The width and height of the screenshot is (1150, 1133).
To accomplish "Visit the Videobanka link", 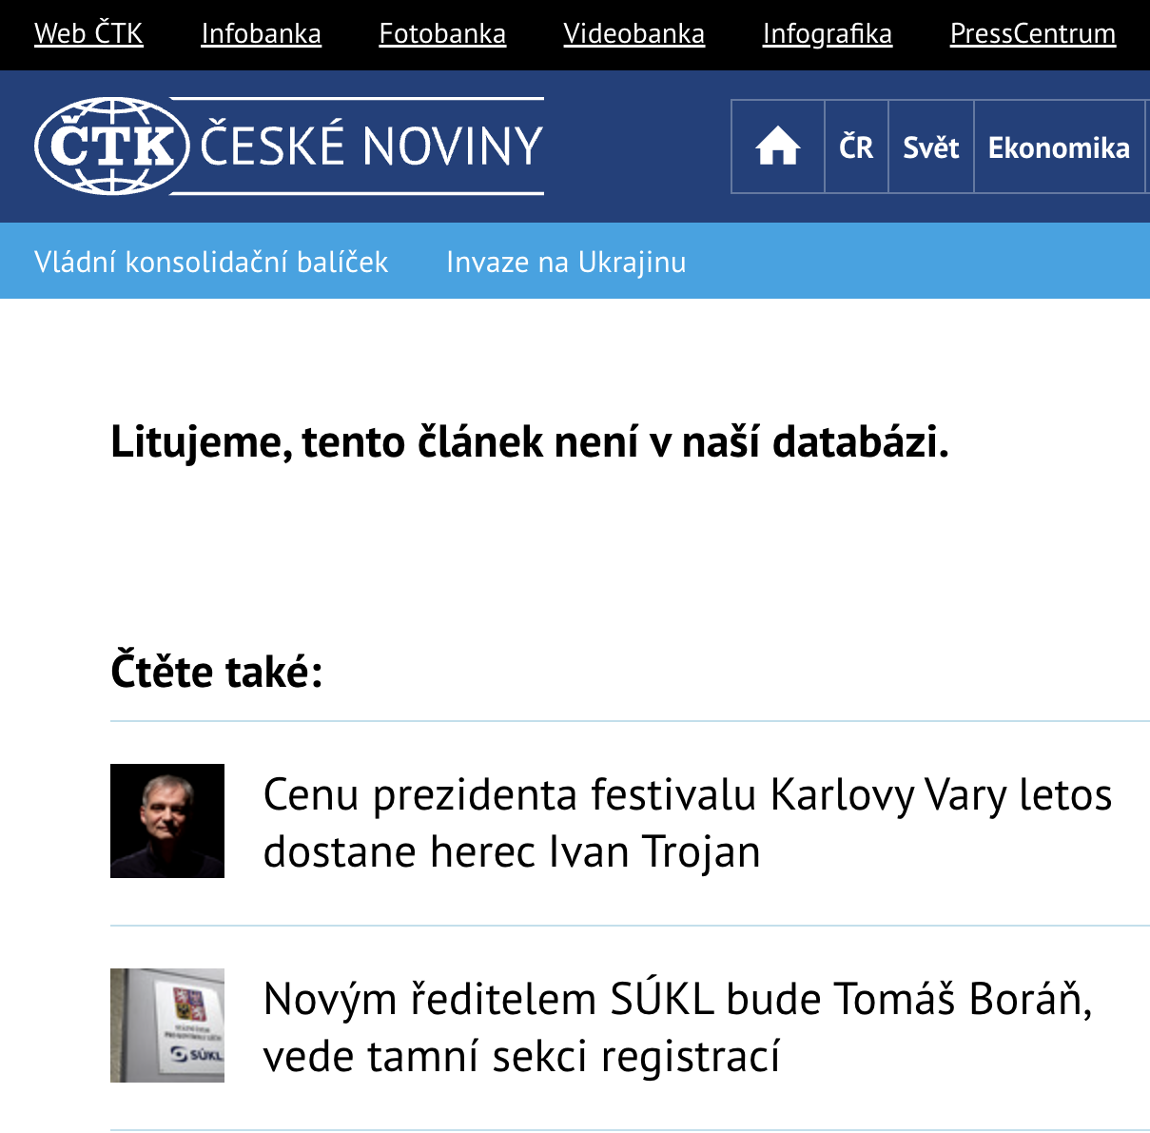I will [634, 33].
